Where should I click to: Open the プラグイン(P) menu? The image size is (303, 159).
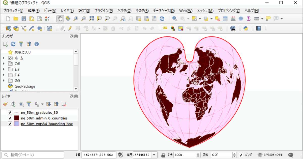click(104, 11)
